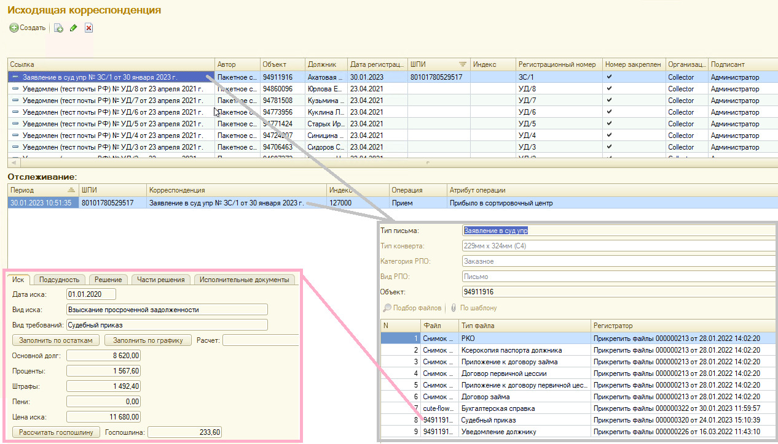Click the document icon of УД/8 row
This screenshot has width=778, height=444.
[15, 89]
